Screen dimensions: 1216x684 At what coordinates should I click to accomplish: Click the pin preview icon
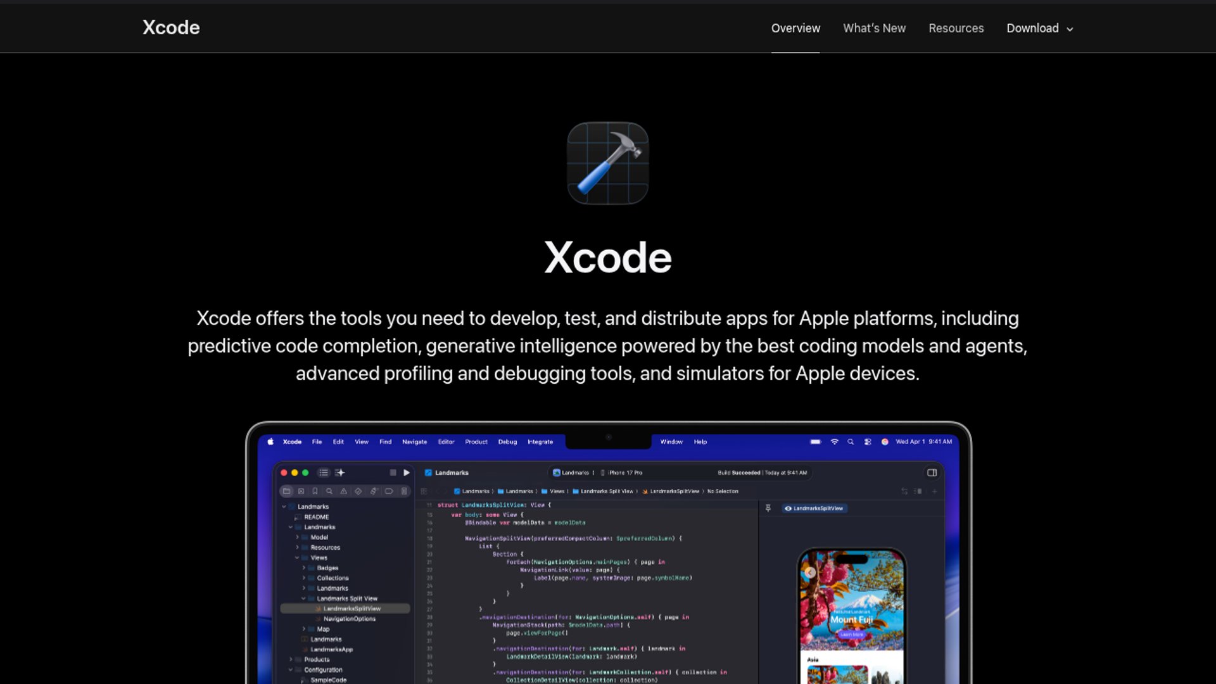[768, 508]
